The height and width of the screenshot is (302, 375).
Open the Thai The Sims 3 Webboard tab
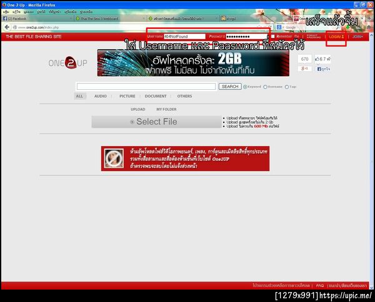click(110, 19)
